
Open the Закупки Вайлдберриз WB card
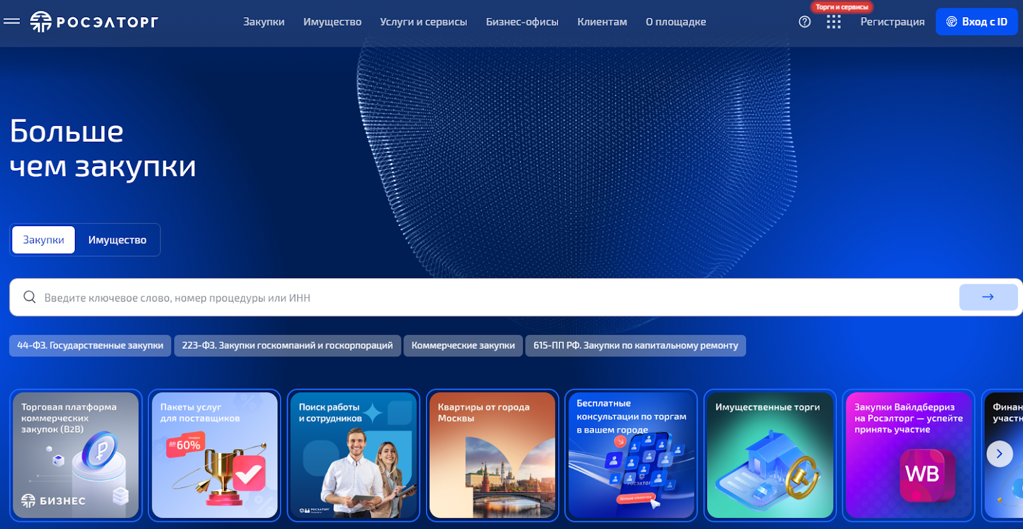click(x=908, y=455)
